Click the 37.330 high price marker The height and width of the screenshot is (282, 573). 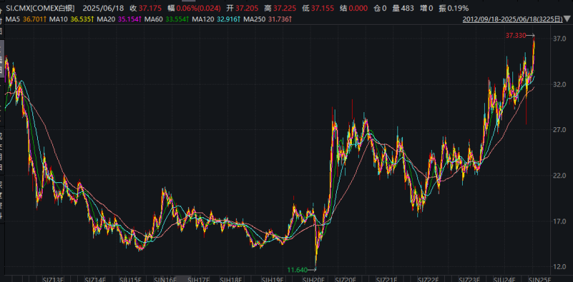point(516,35)
